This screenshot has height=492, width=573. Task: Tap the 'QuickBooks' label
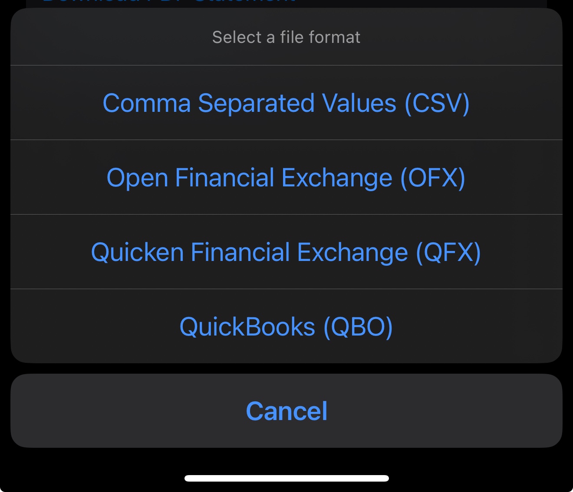(x=247, y=327)
